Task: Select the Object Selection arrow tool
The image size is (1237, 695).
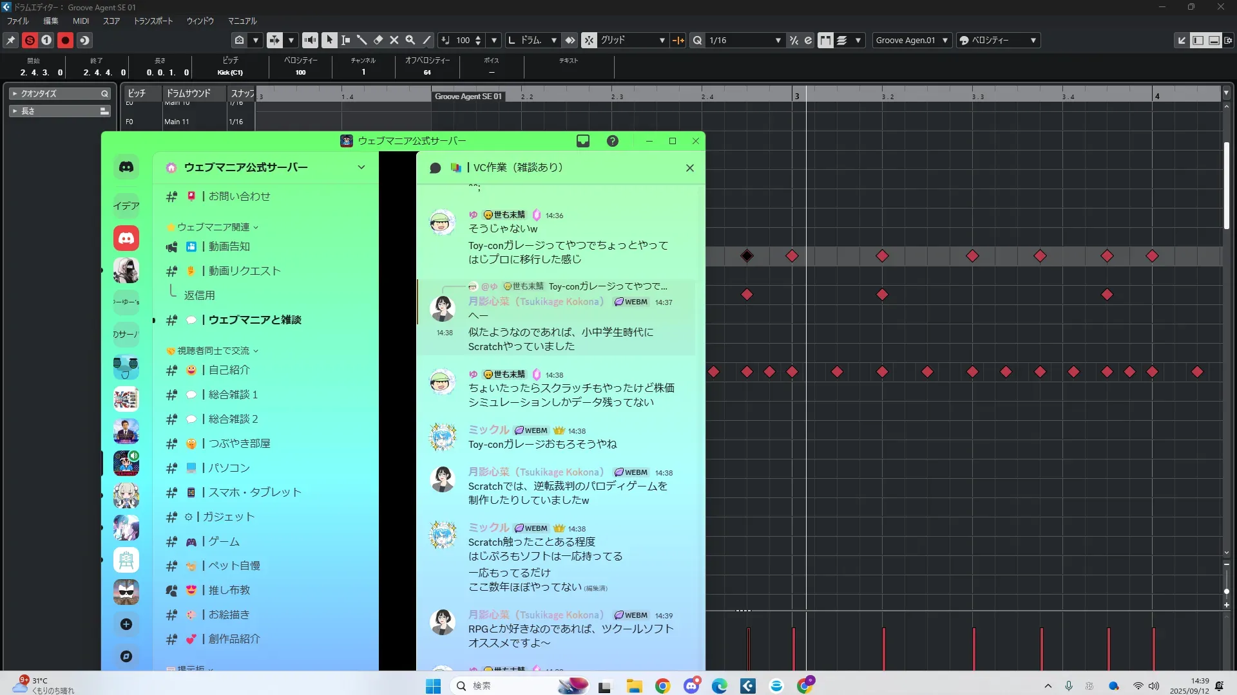Action: pos(330,40)
